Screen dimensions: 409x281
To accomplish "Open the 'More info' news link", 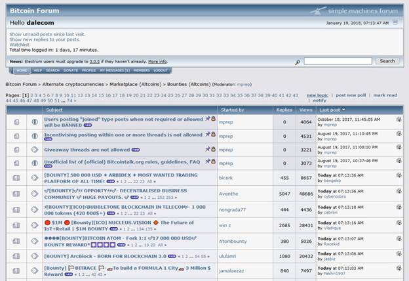I will tap(157, 62).
